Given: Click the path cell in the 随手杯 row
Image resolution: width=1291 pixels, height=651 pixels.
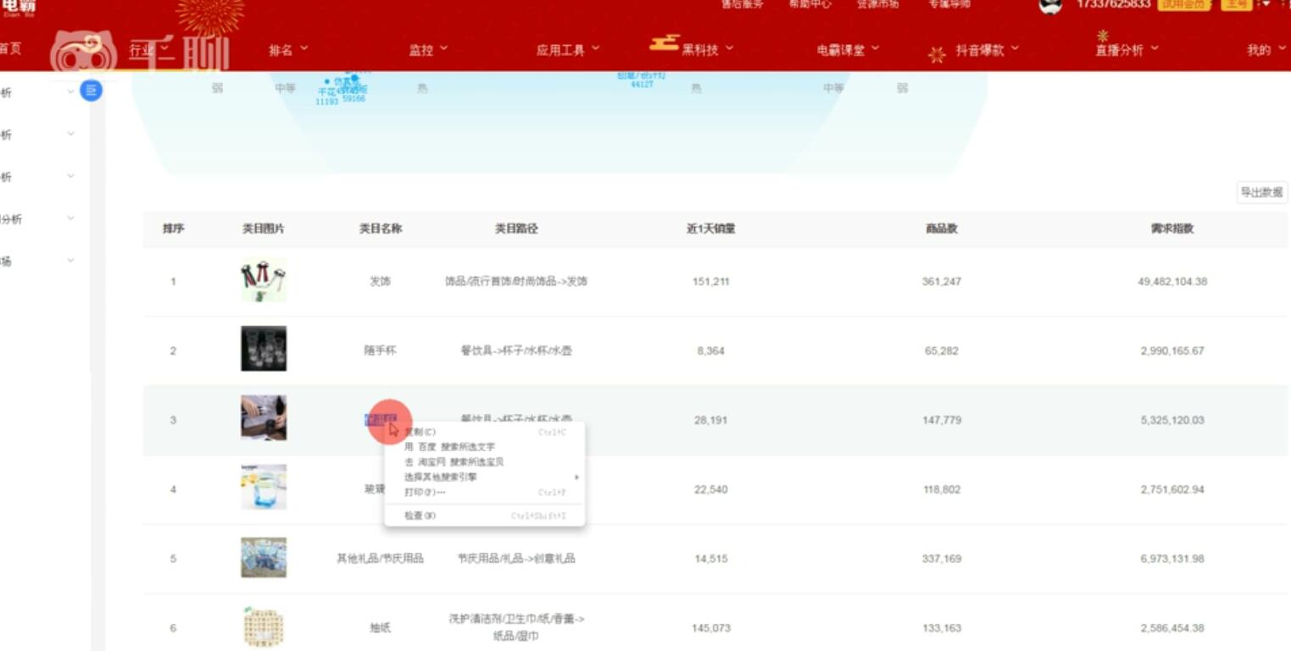Looking at the screenshot, I should 516,350.
